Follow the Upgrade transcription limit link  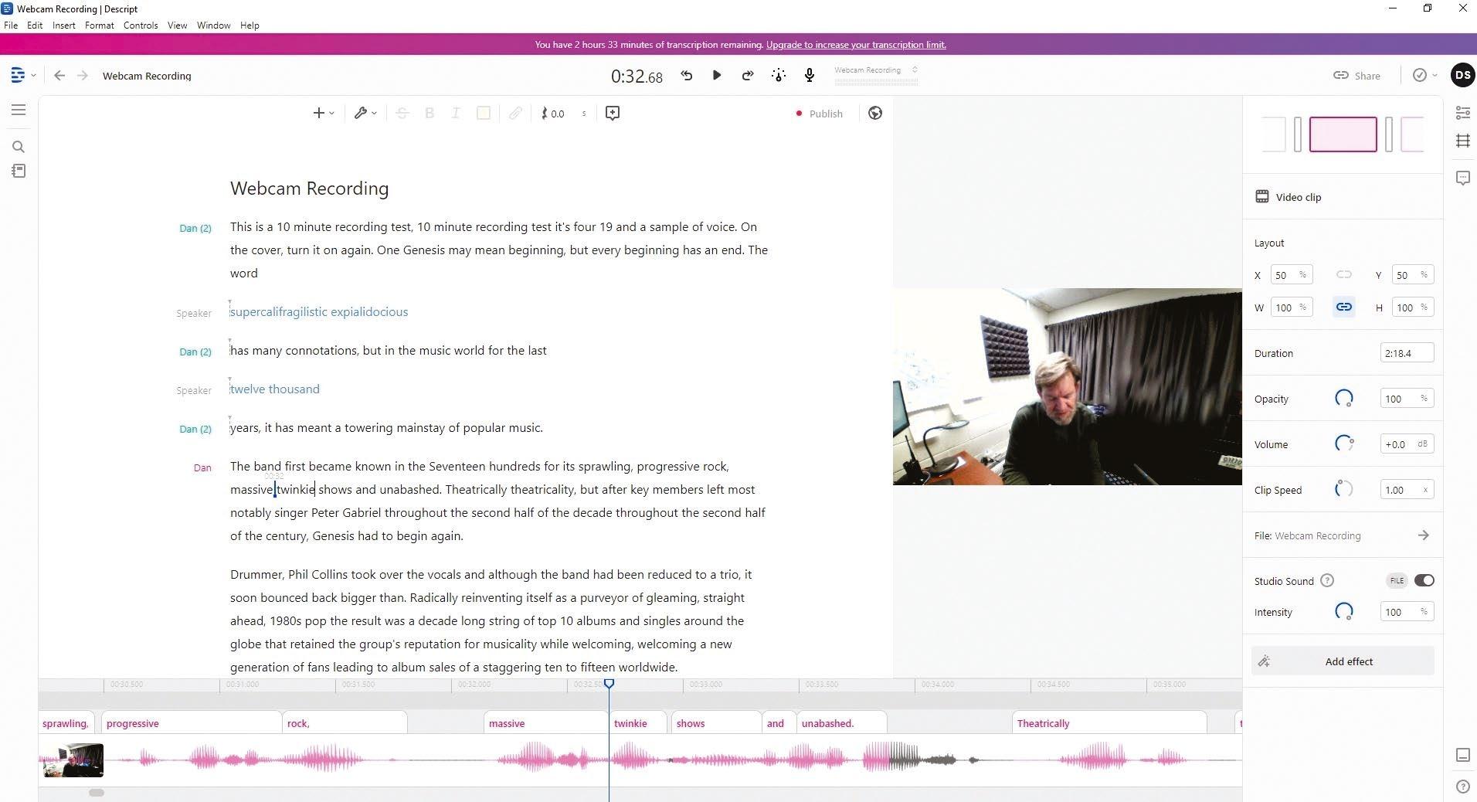(856, 44)
